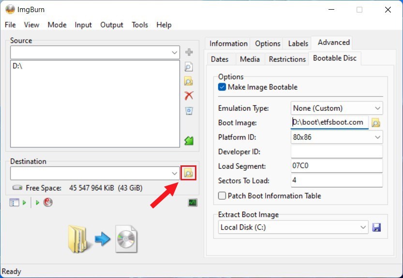Open the Mode menu

(57, 25)
